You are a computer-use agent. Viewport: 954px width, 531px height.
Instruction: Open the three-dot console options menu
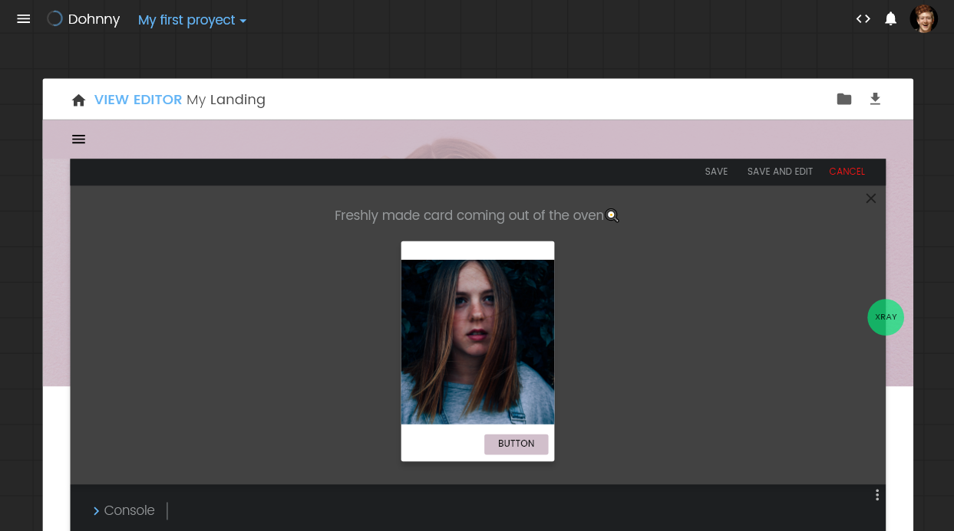click(x=876, y=495)
